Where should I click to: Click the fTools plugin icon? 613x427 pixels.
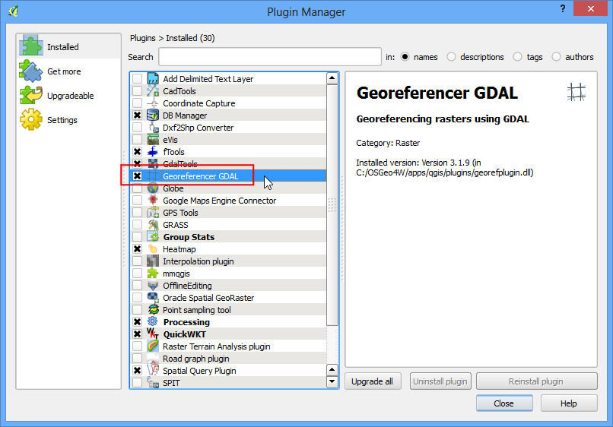coord(152,152)
